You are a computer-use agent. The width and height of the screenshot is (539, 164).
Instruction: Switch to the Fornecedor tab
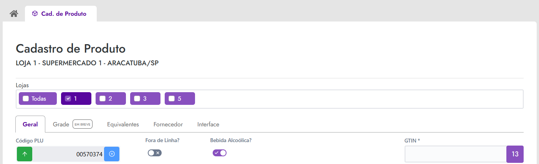point(168,124)
